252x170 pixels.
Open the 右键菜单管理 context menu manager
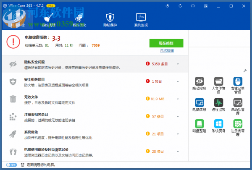[x=238, y=85]
